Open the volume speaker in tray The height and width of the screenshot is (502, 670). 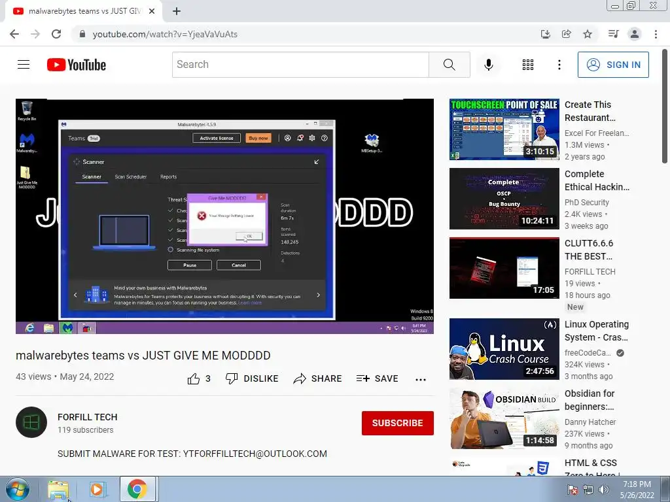click(604, 490)
